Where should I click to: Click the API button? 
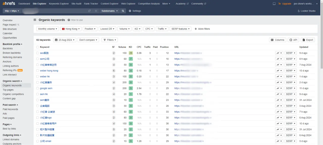[293, 40]
